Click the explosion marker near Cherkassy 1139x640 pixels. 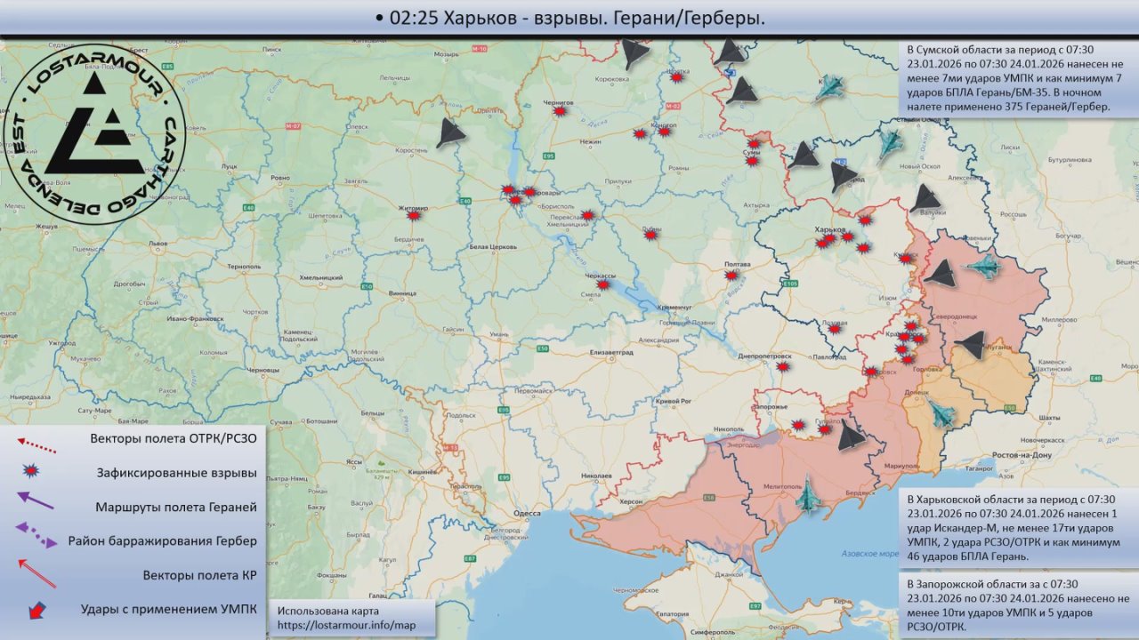[604, 283]
